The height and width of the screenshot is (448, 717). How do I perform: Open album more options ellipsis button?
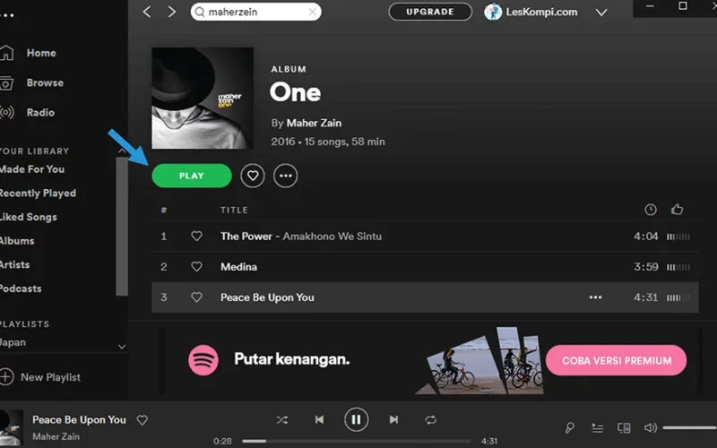286,176
